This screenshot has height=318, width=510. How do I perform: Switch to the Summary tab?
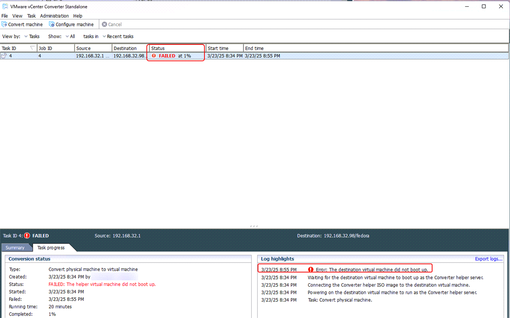(15, 248)
